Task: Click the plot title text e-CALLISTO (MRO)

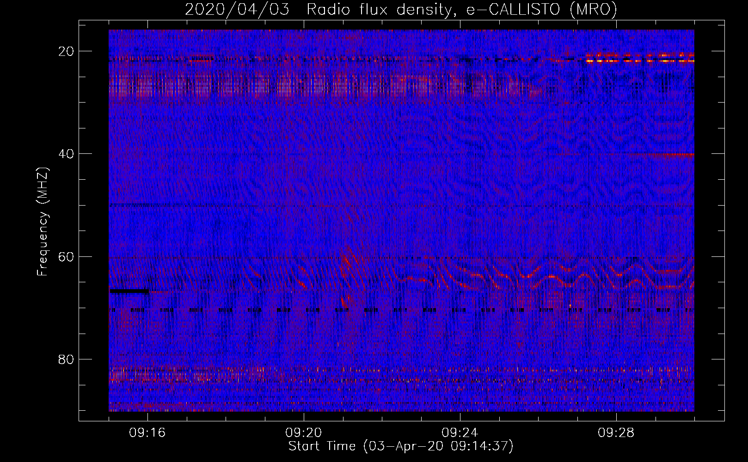Action: coord(541,10)
